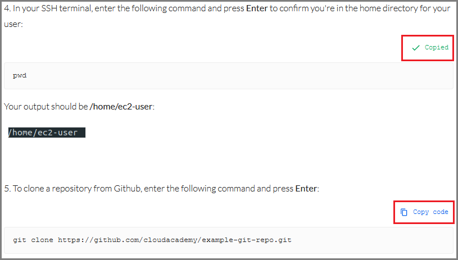Click the dark /home/ec2-user terminal output image
458x260 pixels.
[x=47, y=133]
